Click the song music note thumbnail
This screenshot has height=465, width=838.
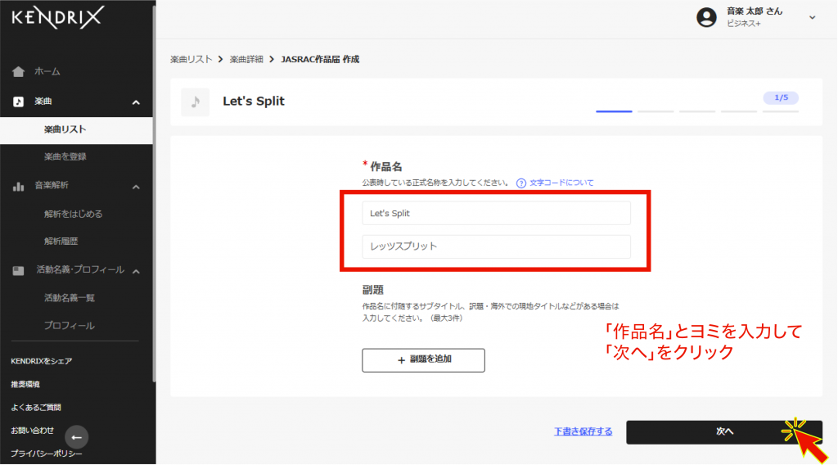pos(195,102)
